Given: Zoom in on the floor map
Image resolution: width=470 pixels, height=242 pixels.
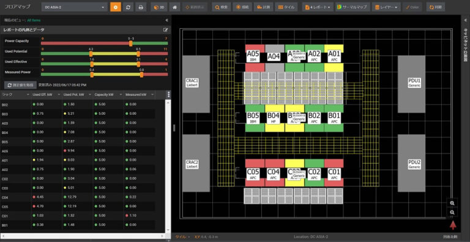Looking at the screenshot, I should [452, 203].
